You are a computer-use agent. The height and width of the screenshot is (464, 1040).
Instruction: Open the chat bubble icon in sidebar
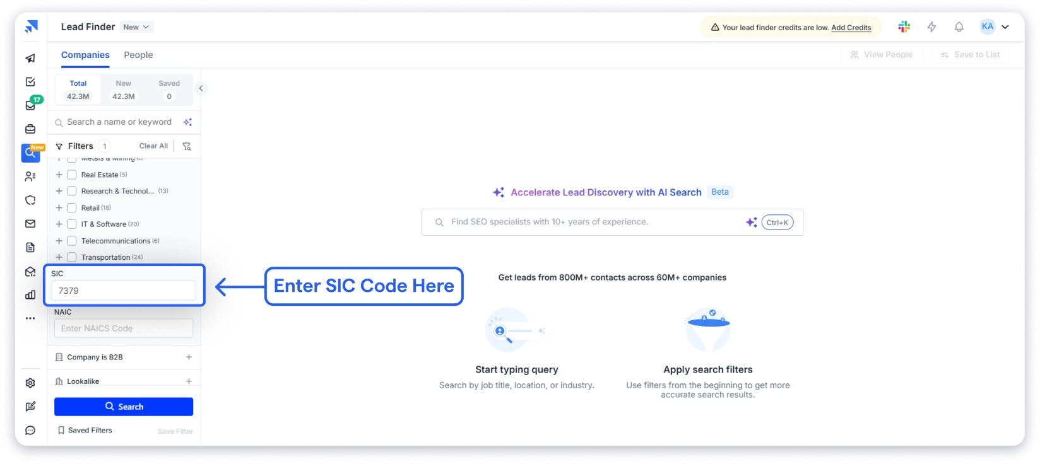pyautogui.click(x=30, y=431)
